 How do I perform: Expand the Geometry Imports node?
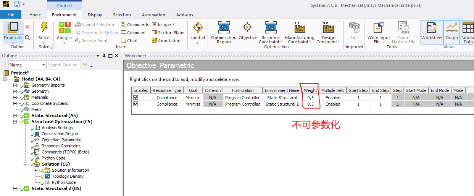(x=15, y=85)
